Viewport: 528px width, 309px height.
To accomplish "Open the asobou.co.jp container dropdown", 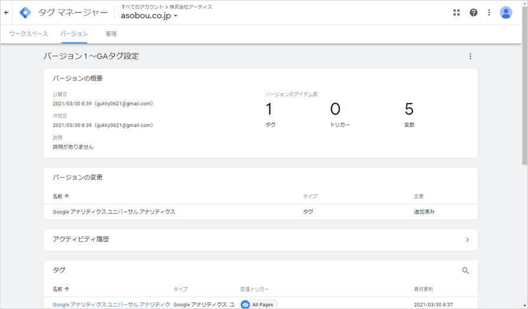I will click(x=149, y=16).
